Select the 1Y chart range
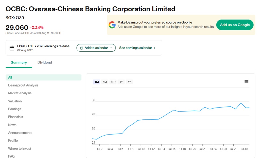Viewport: 257px width, 161px height. click(121, 82)
